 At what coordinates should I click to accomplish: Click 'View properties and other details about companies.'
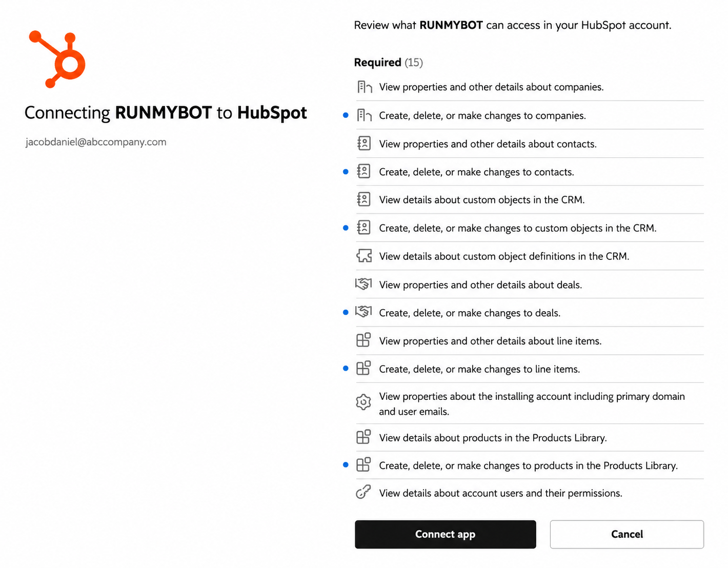491,87
